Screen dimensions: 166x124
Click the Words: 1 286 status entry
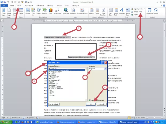[x=16, y=118]
